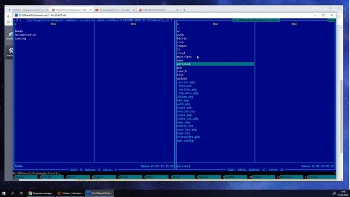Open the system tray clock
The image size is (350, 197).
[x=343, y=193]
